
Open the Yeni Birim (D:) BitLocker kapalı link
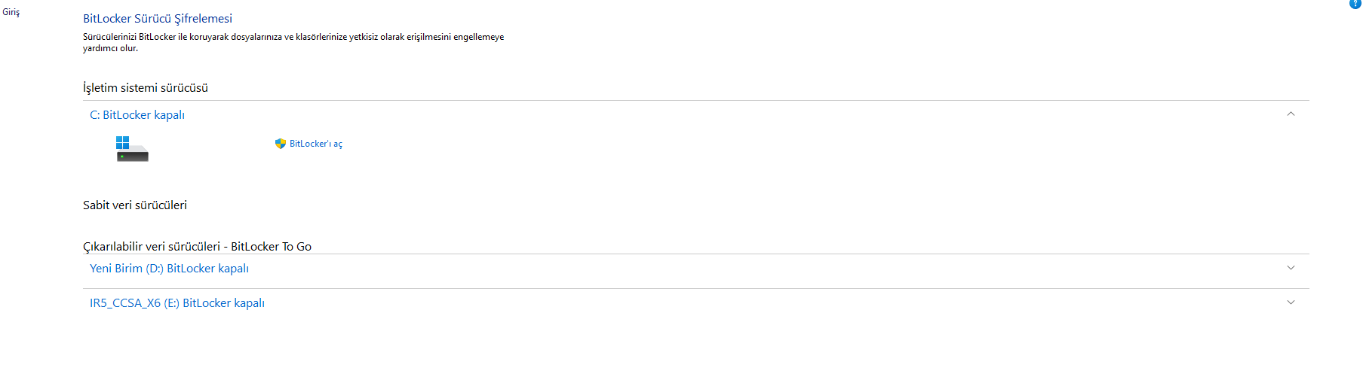pyautogui.click(x=169, y=269)
